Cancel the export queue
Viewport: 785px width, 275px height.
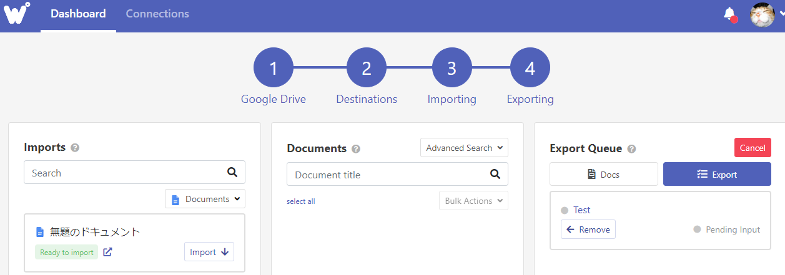click(752, 148)
